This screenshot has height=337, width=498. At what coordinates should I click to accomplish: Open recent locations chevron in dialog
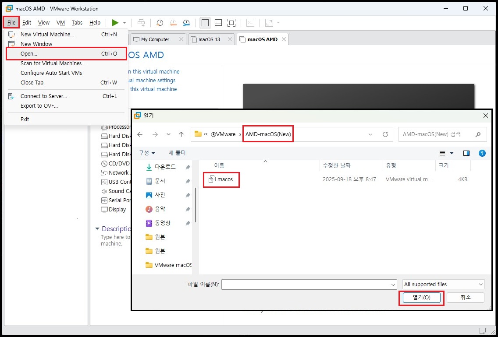tap(169, 134)
